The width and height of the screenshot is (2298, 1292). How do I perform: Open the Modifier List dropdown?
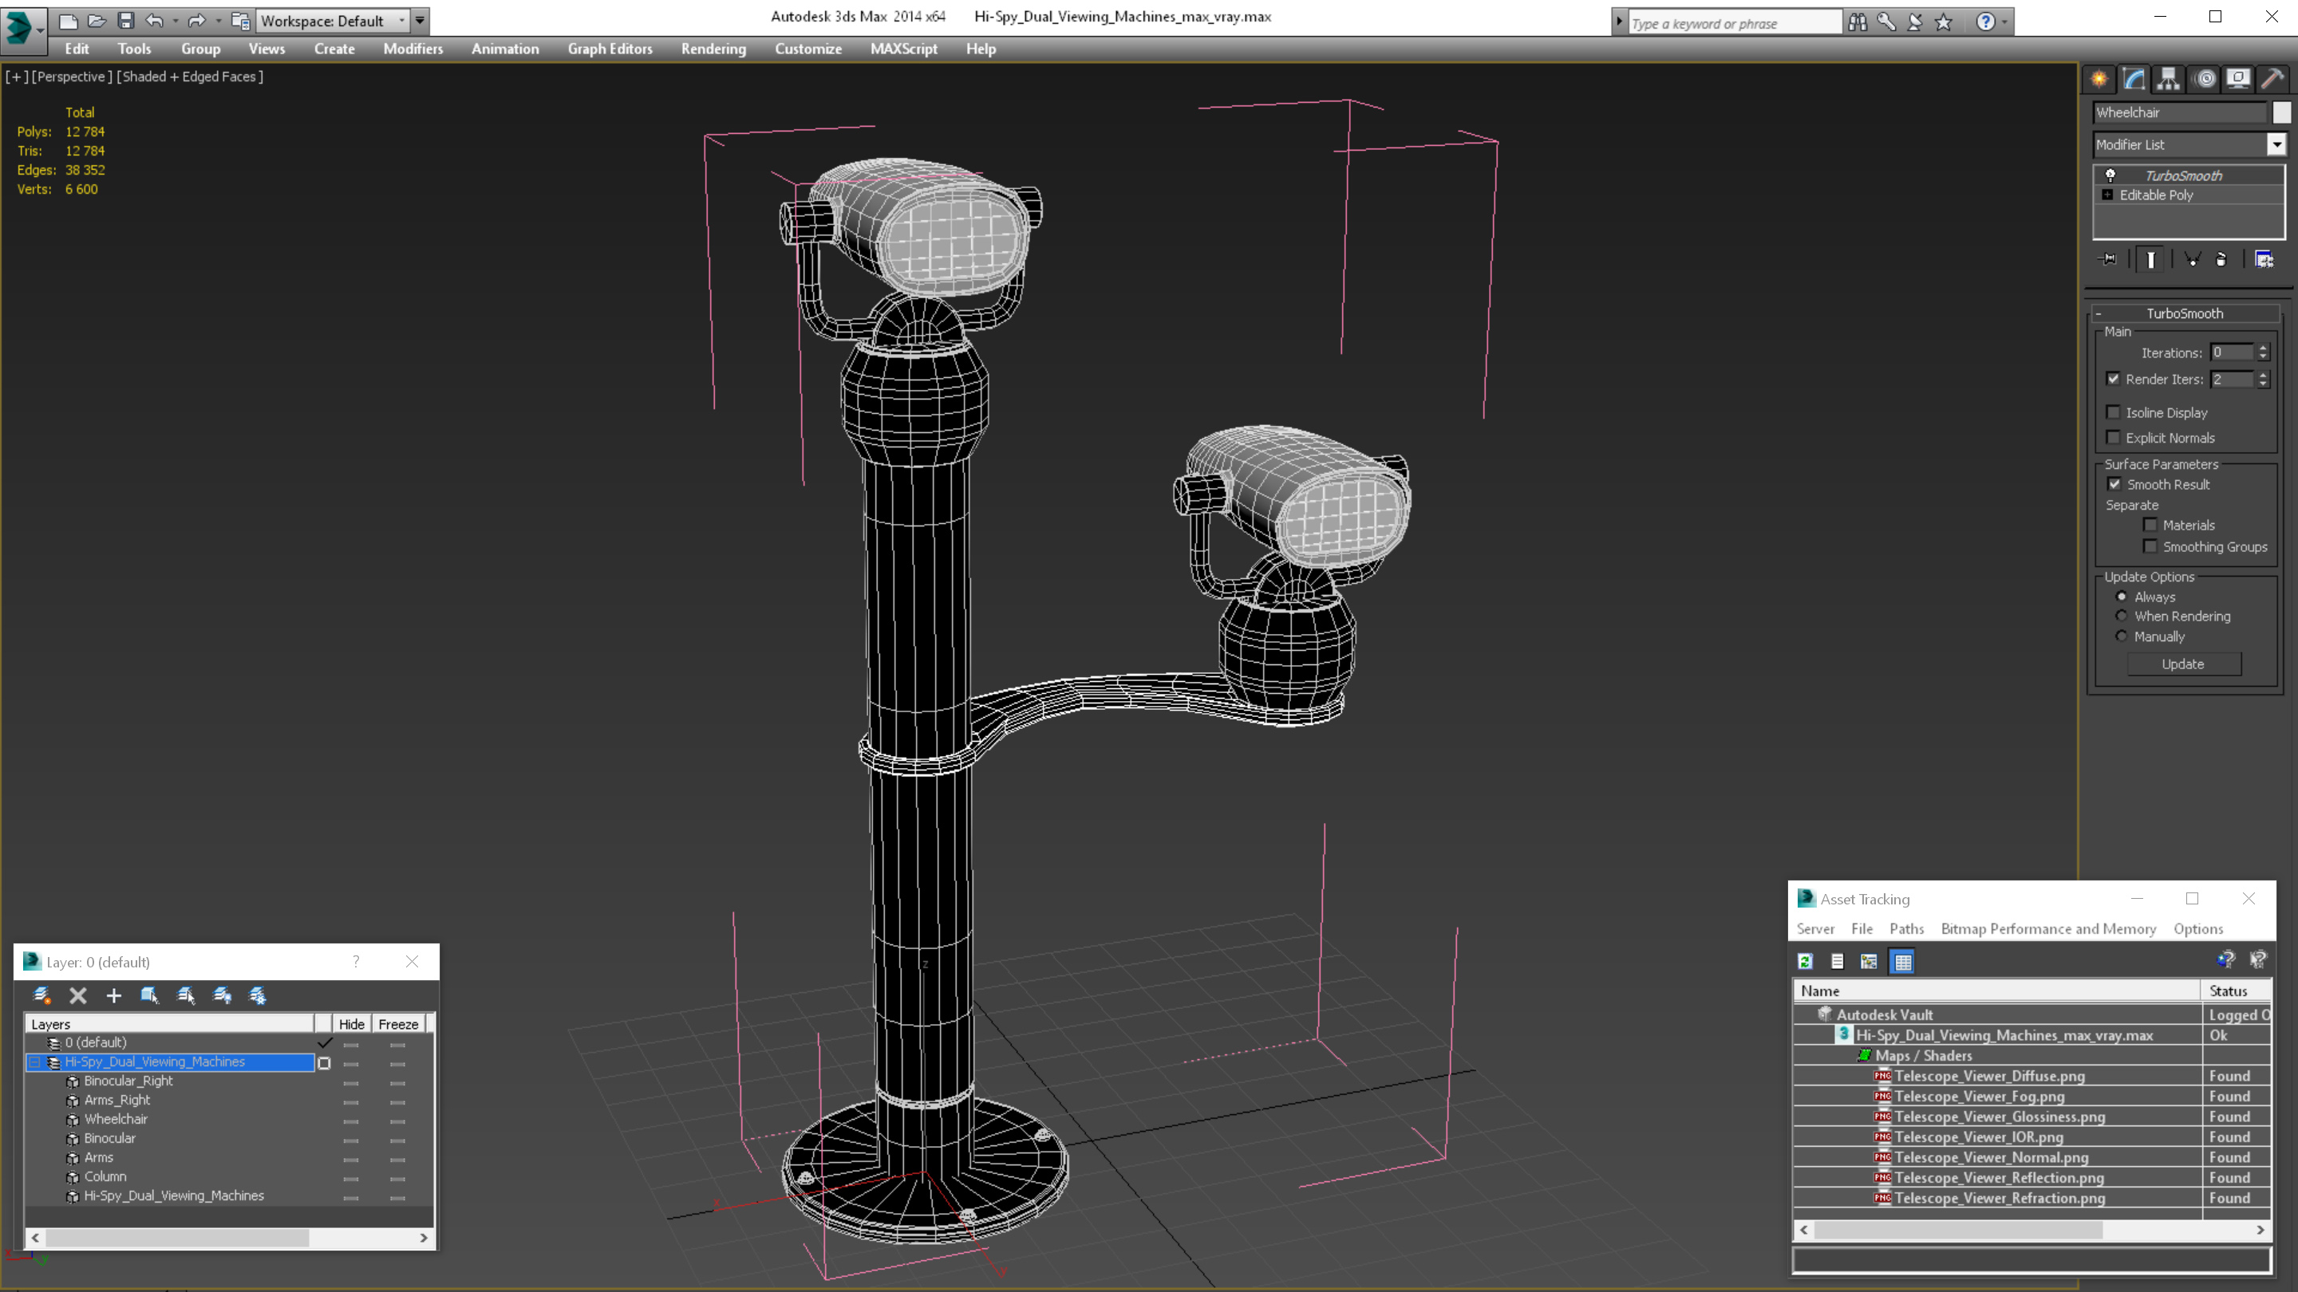[2276, 144]
